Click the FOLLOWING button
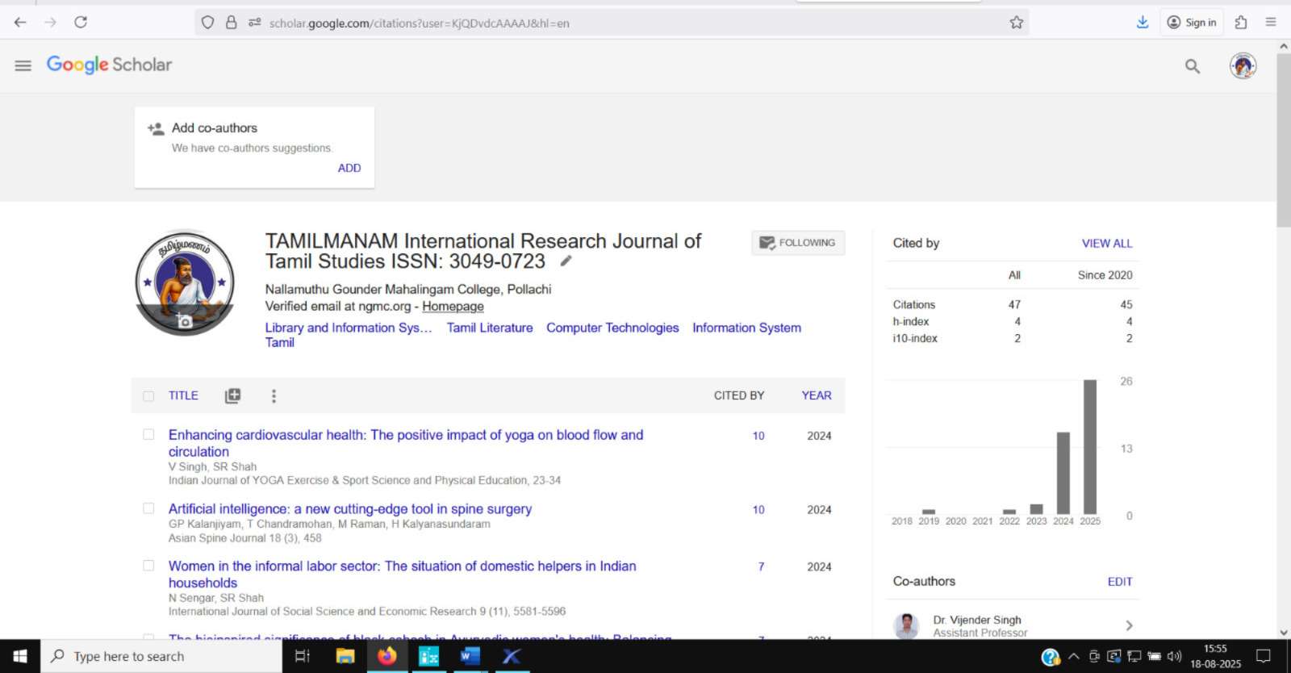 tap(798, 243)
